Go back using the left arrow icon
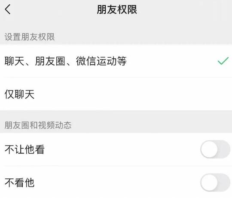232x202 pixels. coord(8,9)
